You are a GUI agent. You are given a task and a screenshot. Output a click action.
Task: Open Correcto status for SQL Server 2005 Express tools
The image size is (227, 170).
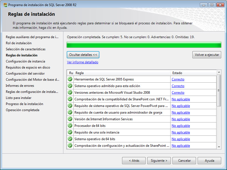[178, 79]
